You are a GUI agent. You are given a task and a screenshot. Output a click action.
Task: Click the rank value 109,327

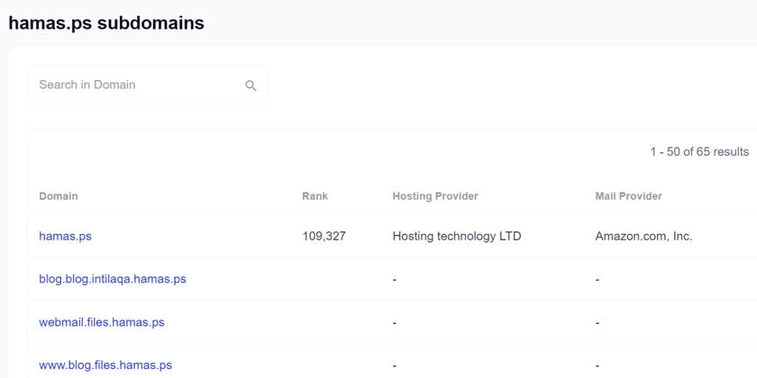[x=324, y=237]
